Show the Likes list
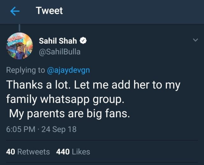This screenshot has width=204, height=165. click(81, 152)
